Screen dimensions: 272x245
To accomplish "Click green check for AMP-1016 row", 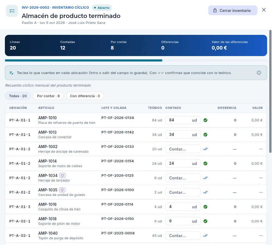I will [205, 207].
